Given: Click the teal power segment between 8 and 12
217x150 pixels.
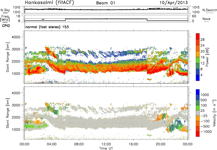Looking at the screenshot, I should [198, 66].
